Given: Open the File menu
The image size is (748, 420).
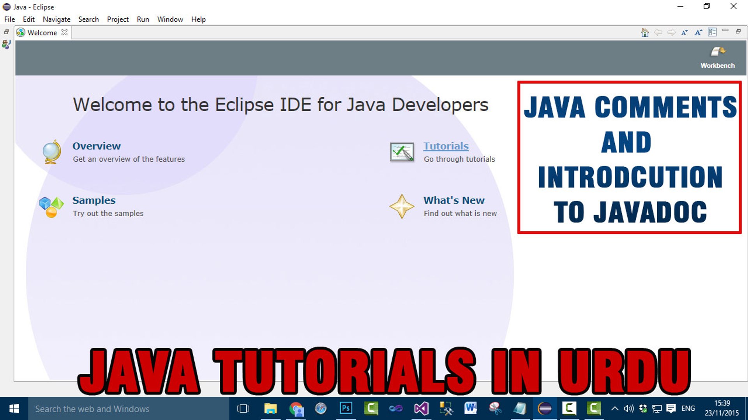Looking at the screenshot, I should coord(9,19).
